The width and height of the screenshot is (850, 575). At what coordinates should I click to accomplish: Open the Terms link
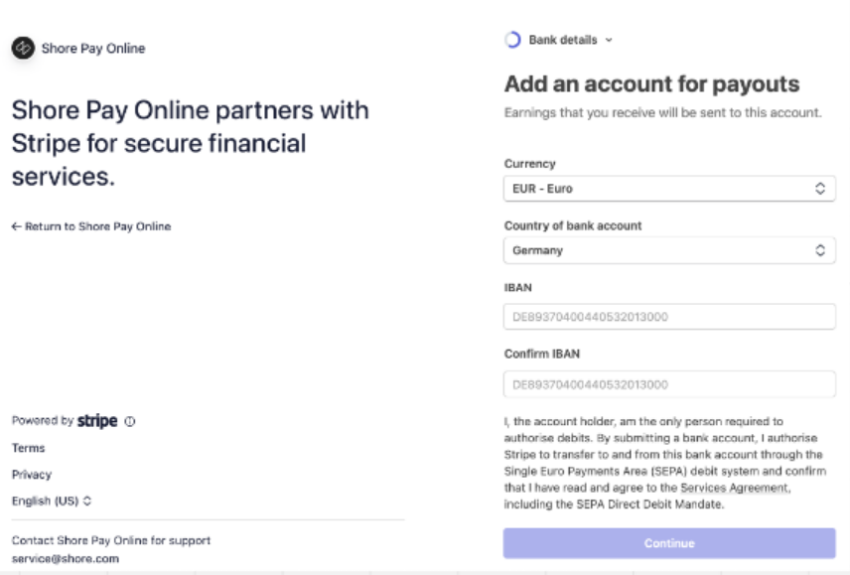point(28,448)
